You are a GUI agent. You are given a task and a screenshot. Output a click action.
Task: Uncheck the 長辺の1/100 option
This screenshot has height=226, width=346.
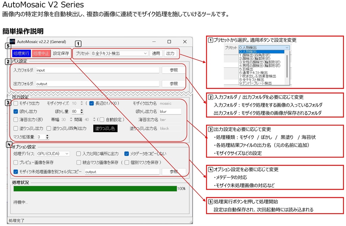[x=92, y=103]
